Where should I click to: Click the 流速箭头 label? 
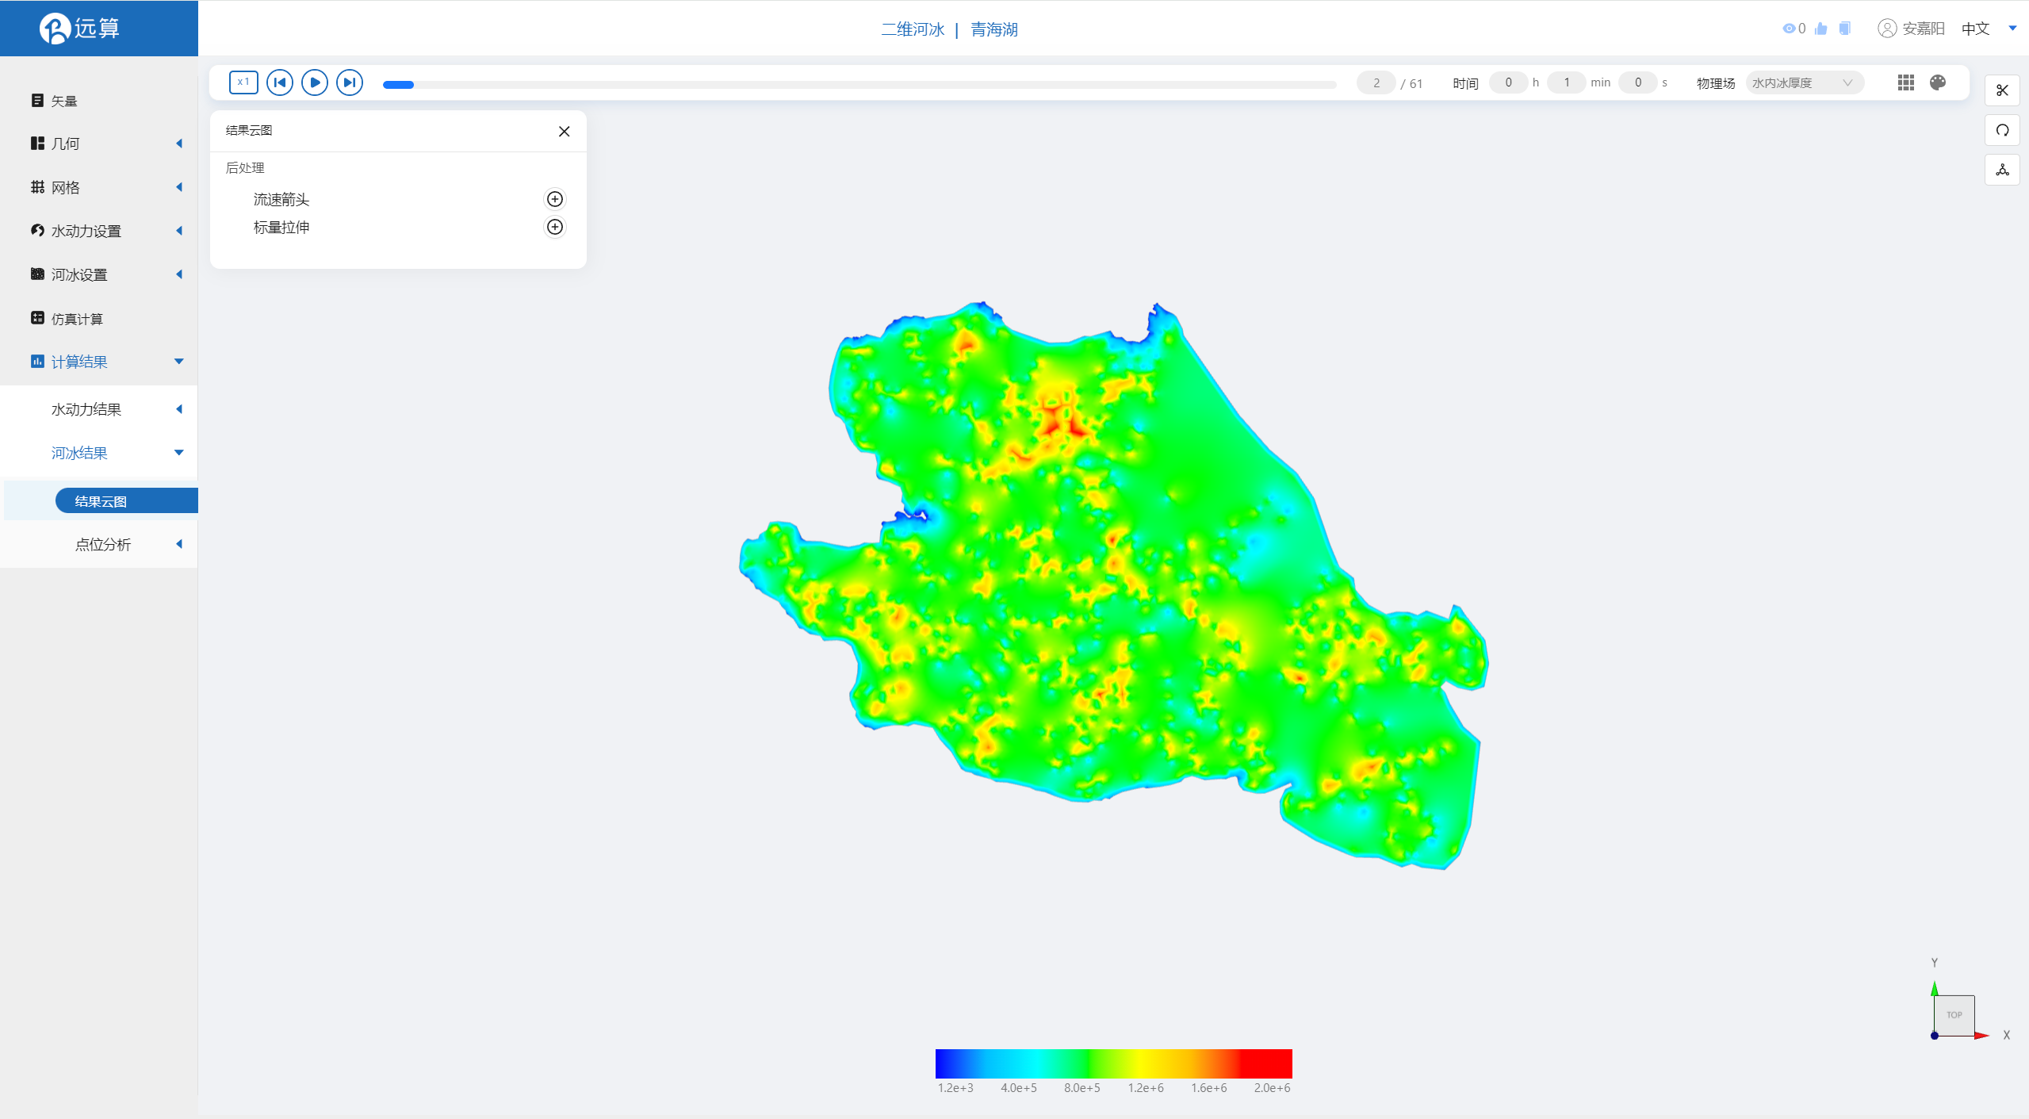[281, 199]
